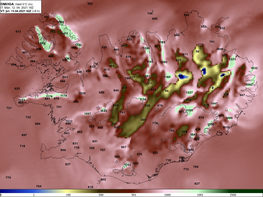Select the map value 592
Image resolution: width=263 pixels, height=197 pixels.
90,4
